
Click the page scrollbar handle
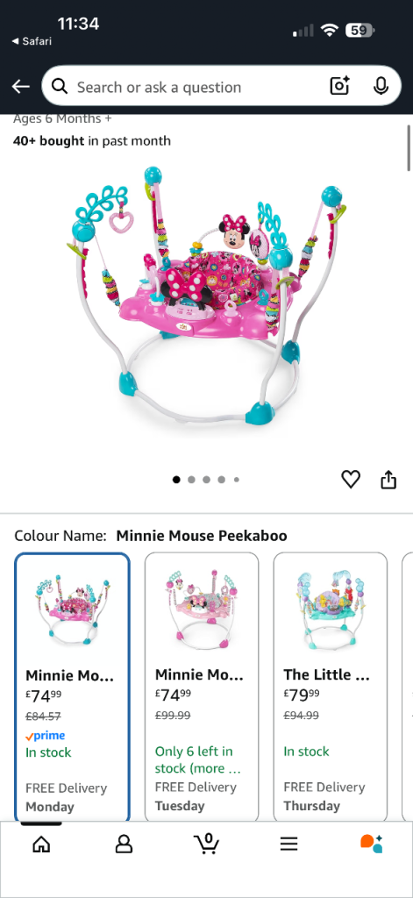tap(409, 147)
